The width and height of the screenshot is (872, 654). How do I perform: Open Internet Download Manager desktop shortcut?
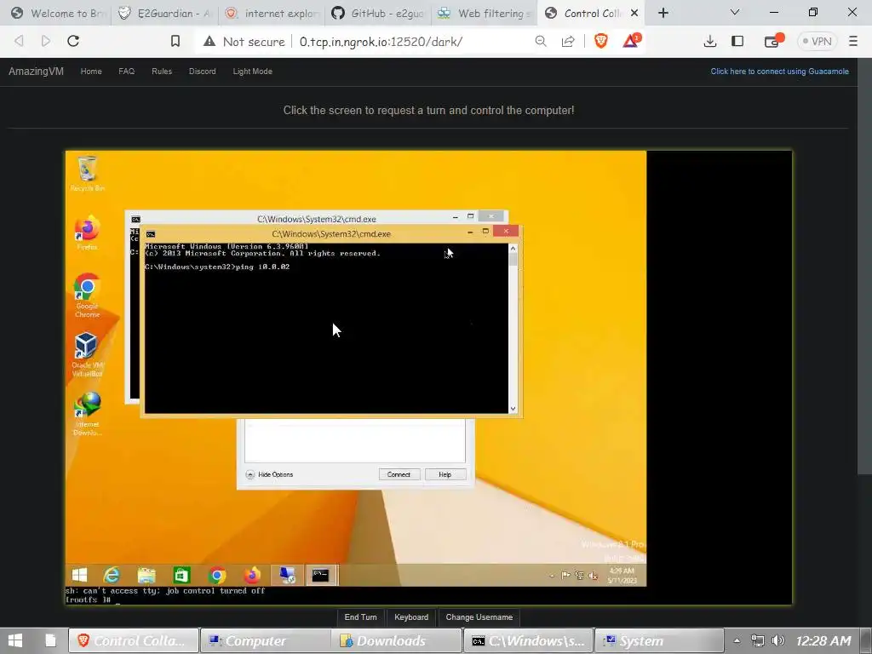click(88, 414)
